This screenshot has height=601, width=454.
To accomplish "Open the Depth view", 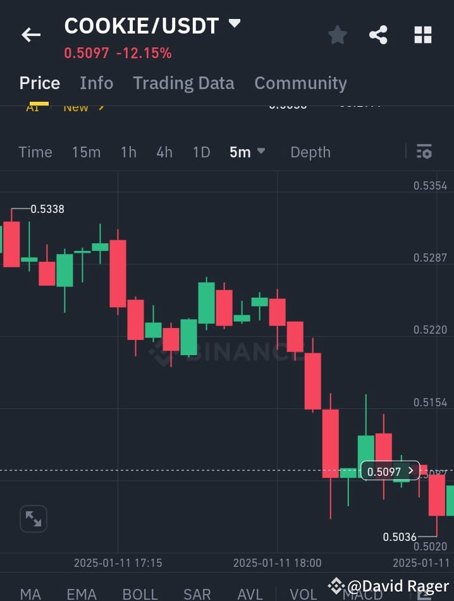I will point(310,152).
